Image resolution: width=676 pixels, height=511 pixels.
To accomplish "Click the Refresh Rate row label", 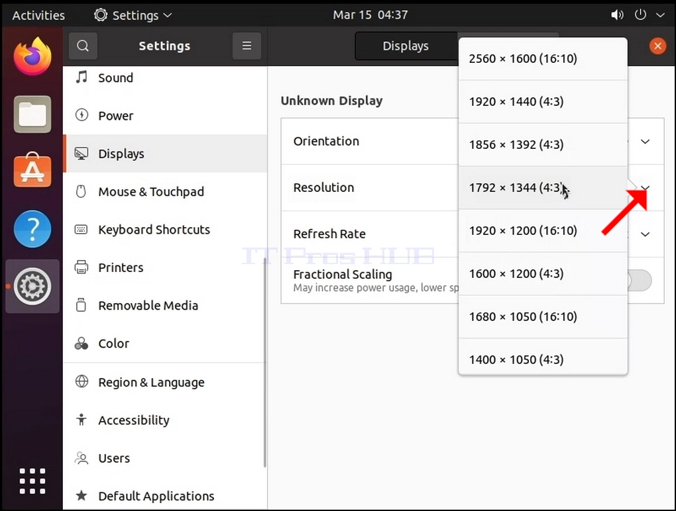I will pyautogui.click(x=329, y=234).
